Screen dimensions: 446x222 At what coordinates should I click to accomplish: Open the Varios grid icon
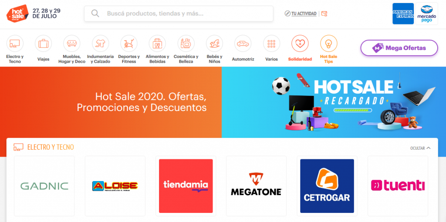tap(271, 44)
